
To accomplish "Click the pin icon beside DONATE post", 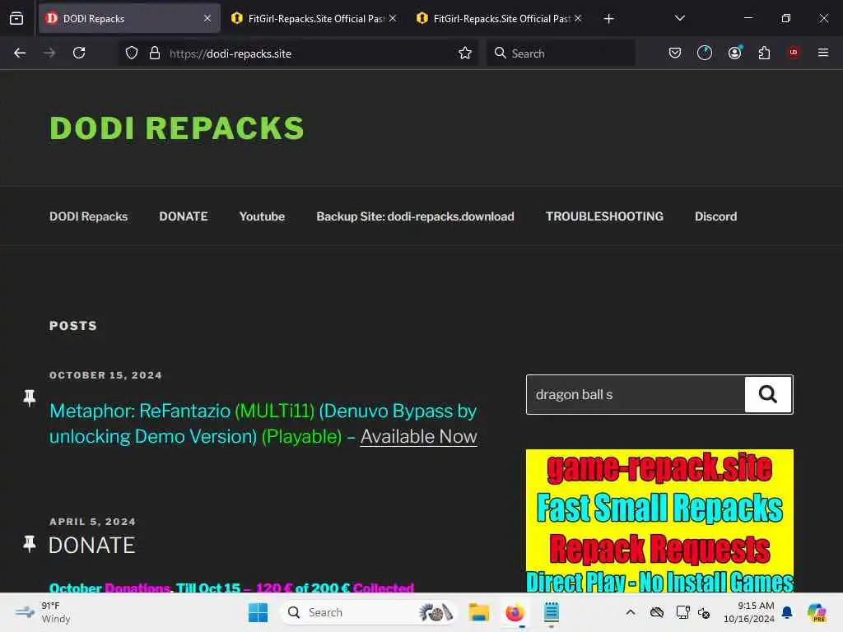I will (x=30, y=544).
